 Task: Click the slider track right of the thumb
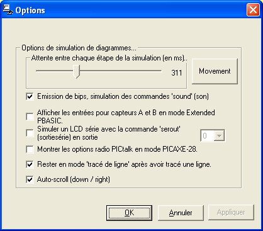121,71
